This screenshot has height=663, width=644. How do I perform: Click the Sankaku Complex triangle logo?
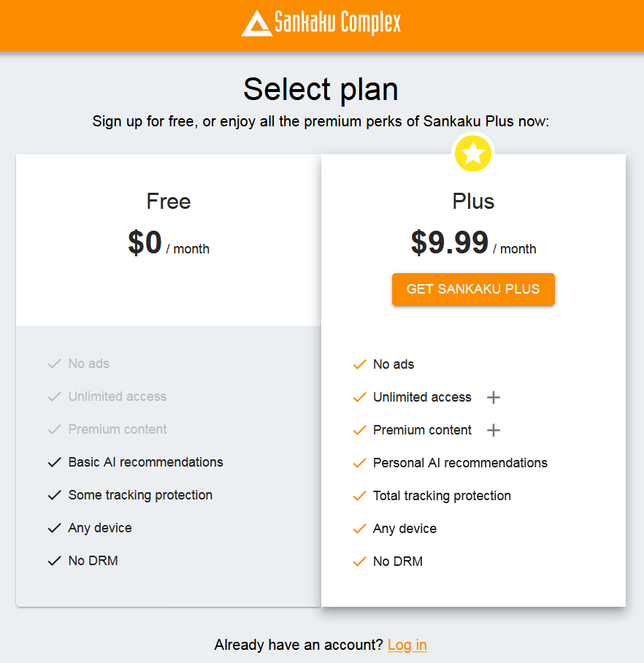point(257,23)
